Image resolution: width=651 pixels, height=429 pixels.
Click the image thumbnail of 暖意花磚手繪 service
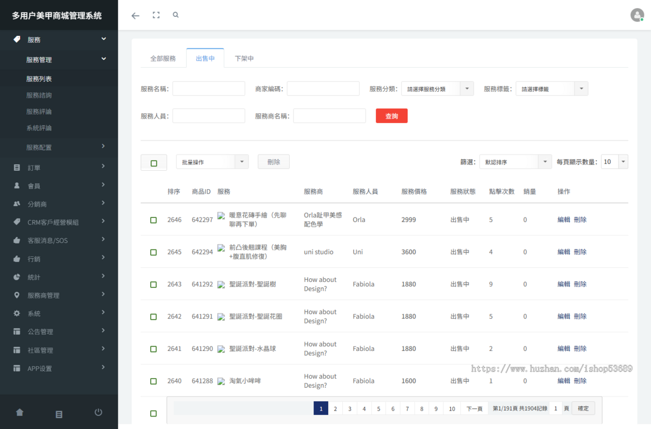[x=221, y=215]
